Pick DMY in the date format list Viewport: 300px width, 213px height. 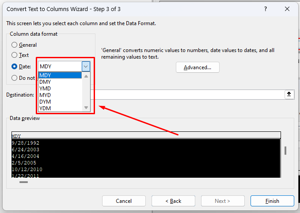(x=60, y=82)
